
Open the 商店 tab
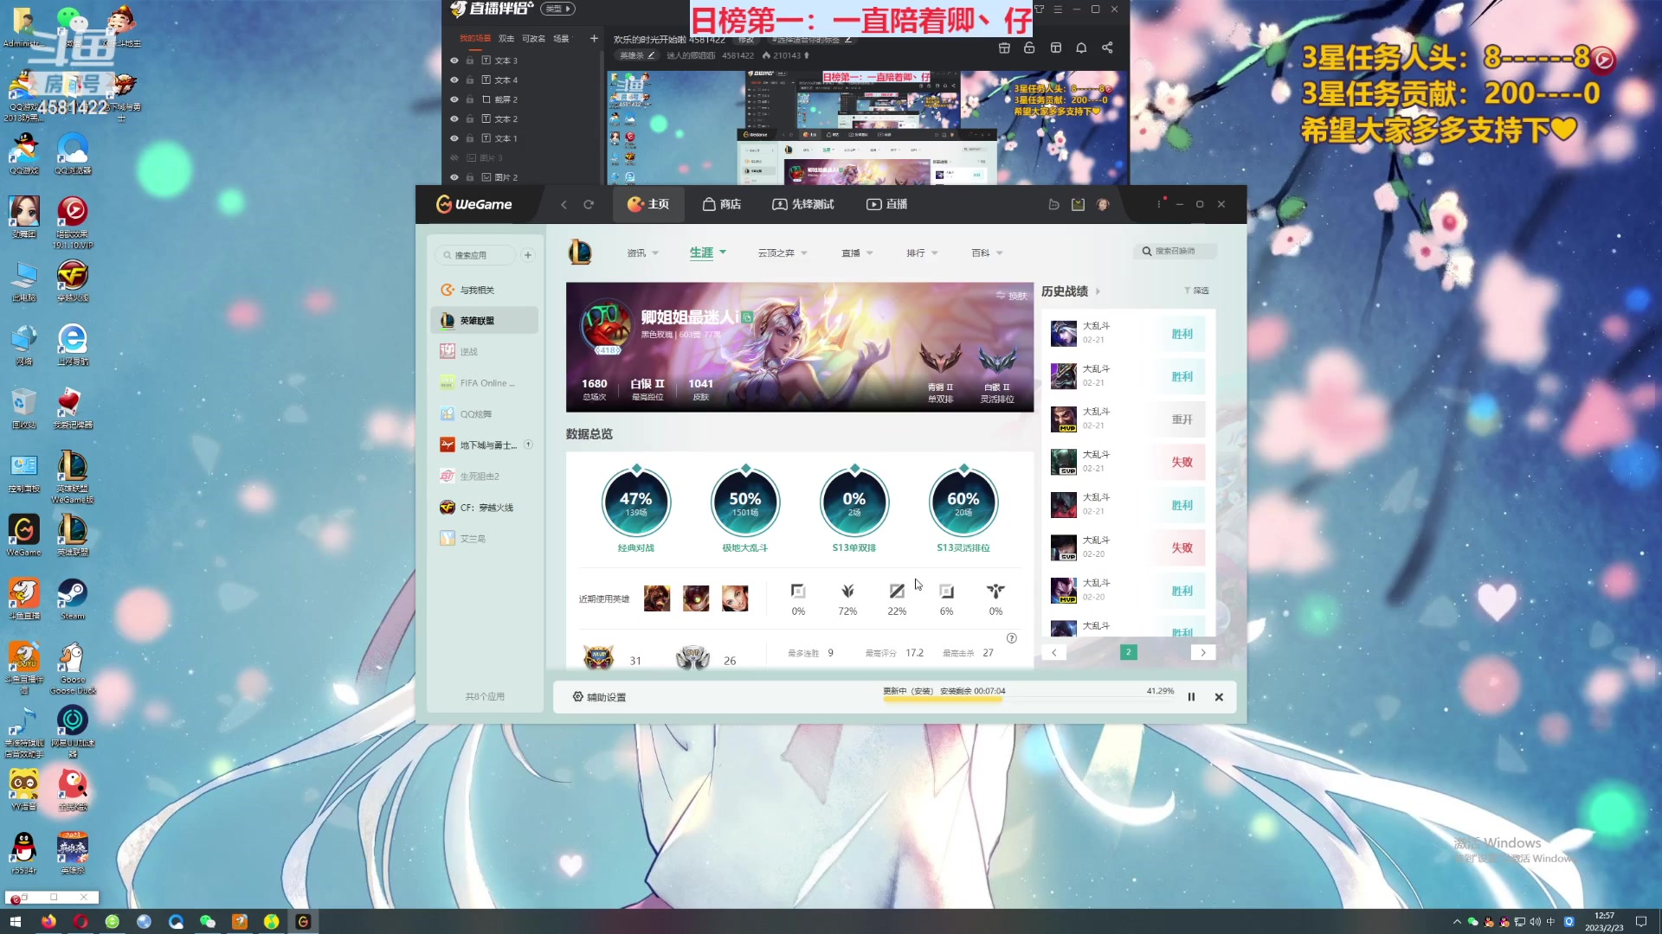coord(721,205)
